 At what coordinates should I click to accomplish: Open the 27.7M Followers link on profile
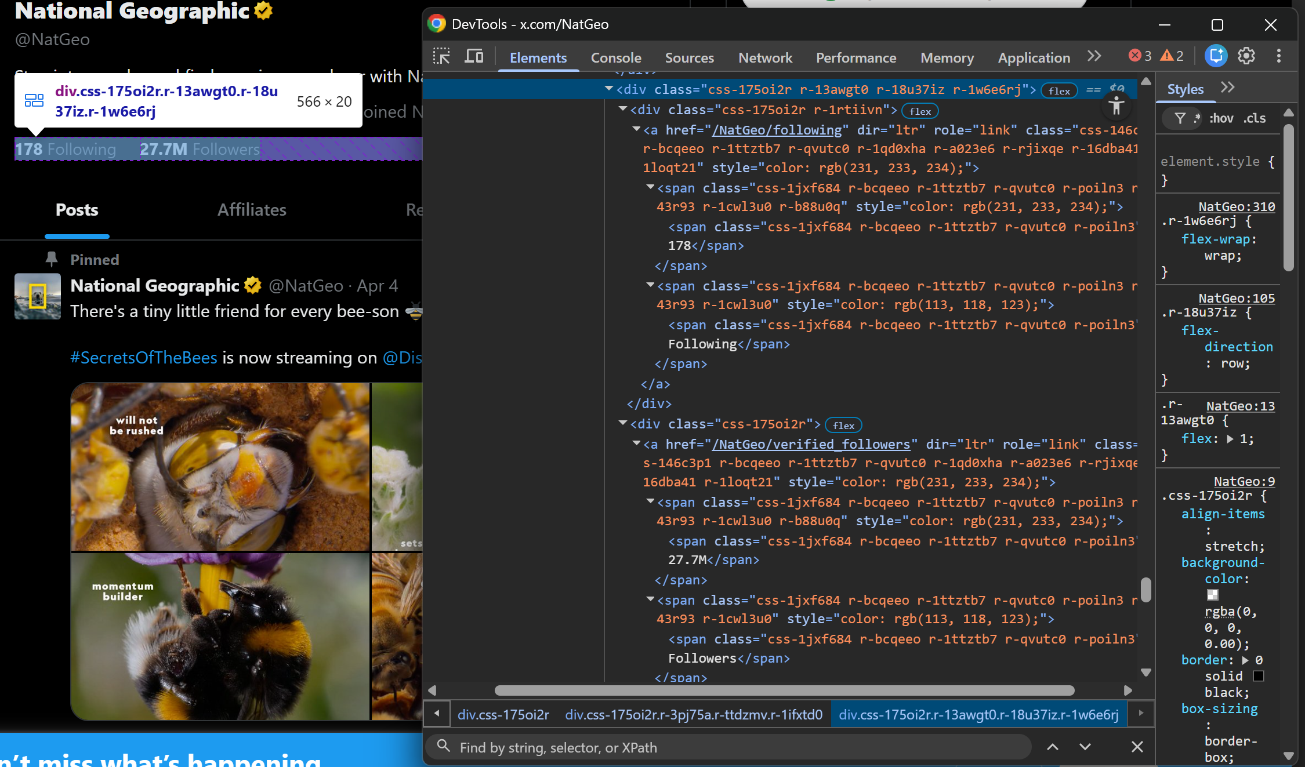(200, 150)
